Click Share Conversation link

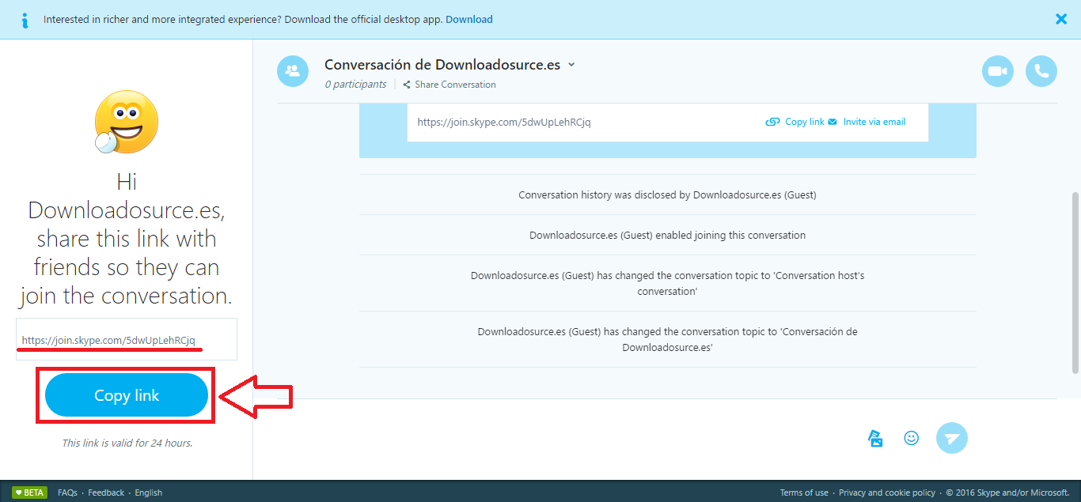tap(455, 85)
